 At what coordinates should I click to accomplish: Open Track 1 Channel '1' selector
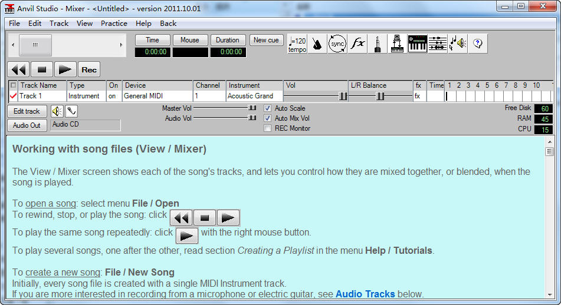coord(209,96)
